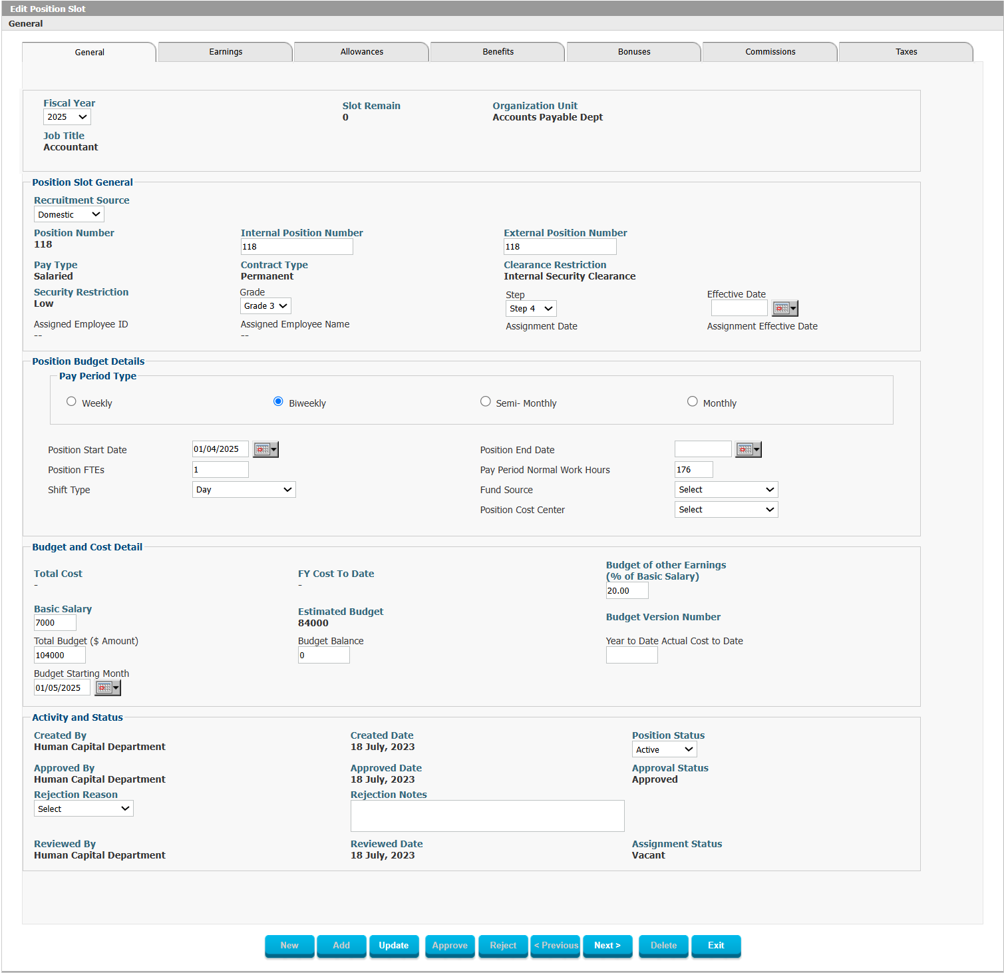This screenshot has width=1004, height=973.
Task: Expand the Position Status dropdown
Action: (x=663, y=749)
